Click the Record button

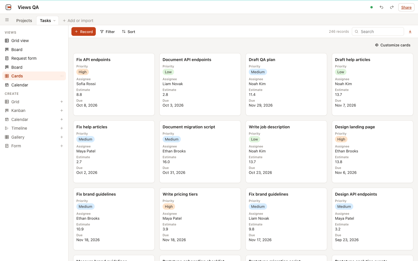click(x=84, y=32)
